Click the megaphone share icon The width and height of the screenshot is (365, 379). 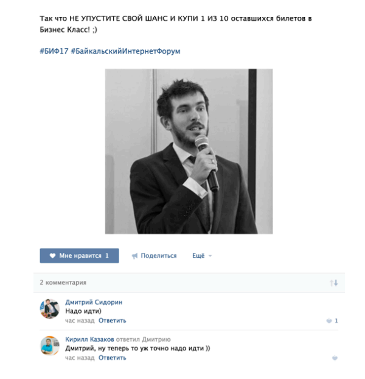point(134,256)
